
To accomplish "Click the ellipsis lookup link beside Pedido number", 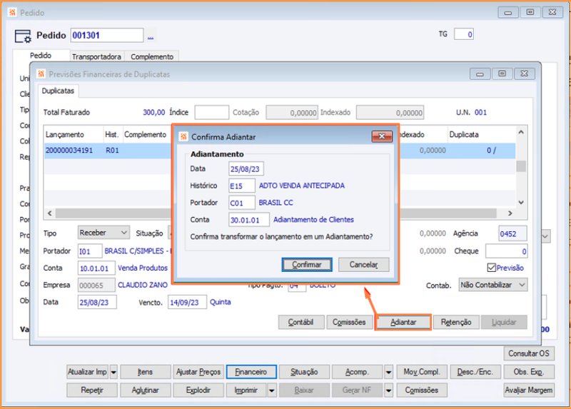I will click(x=151, y=36).
